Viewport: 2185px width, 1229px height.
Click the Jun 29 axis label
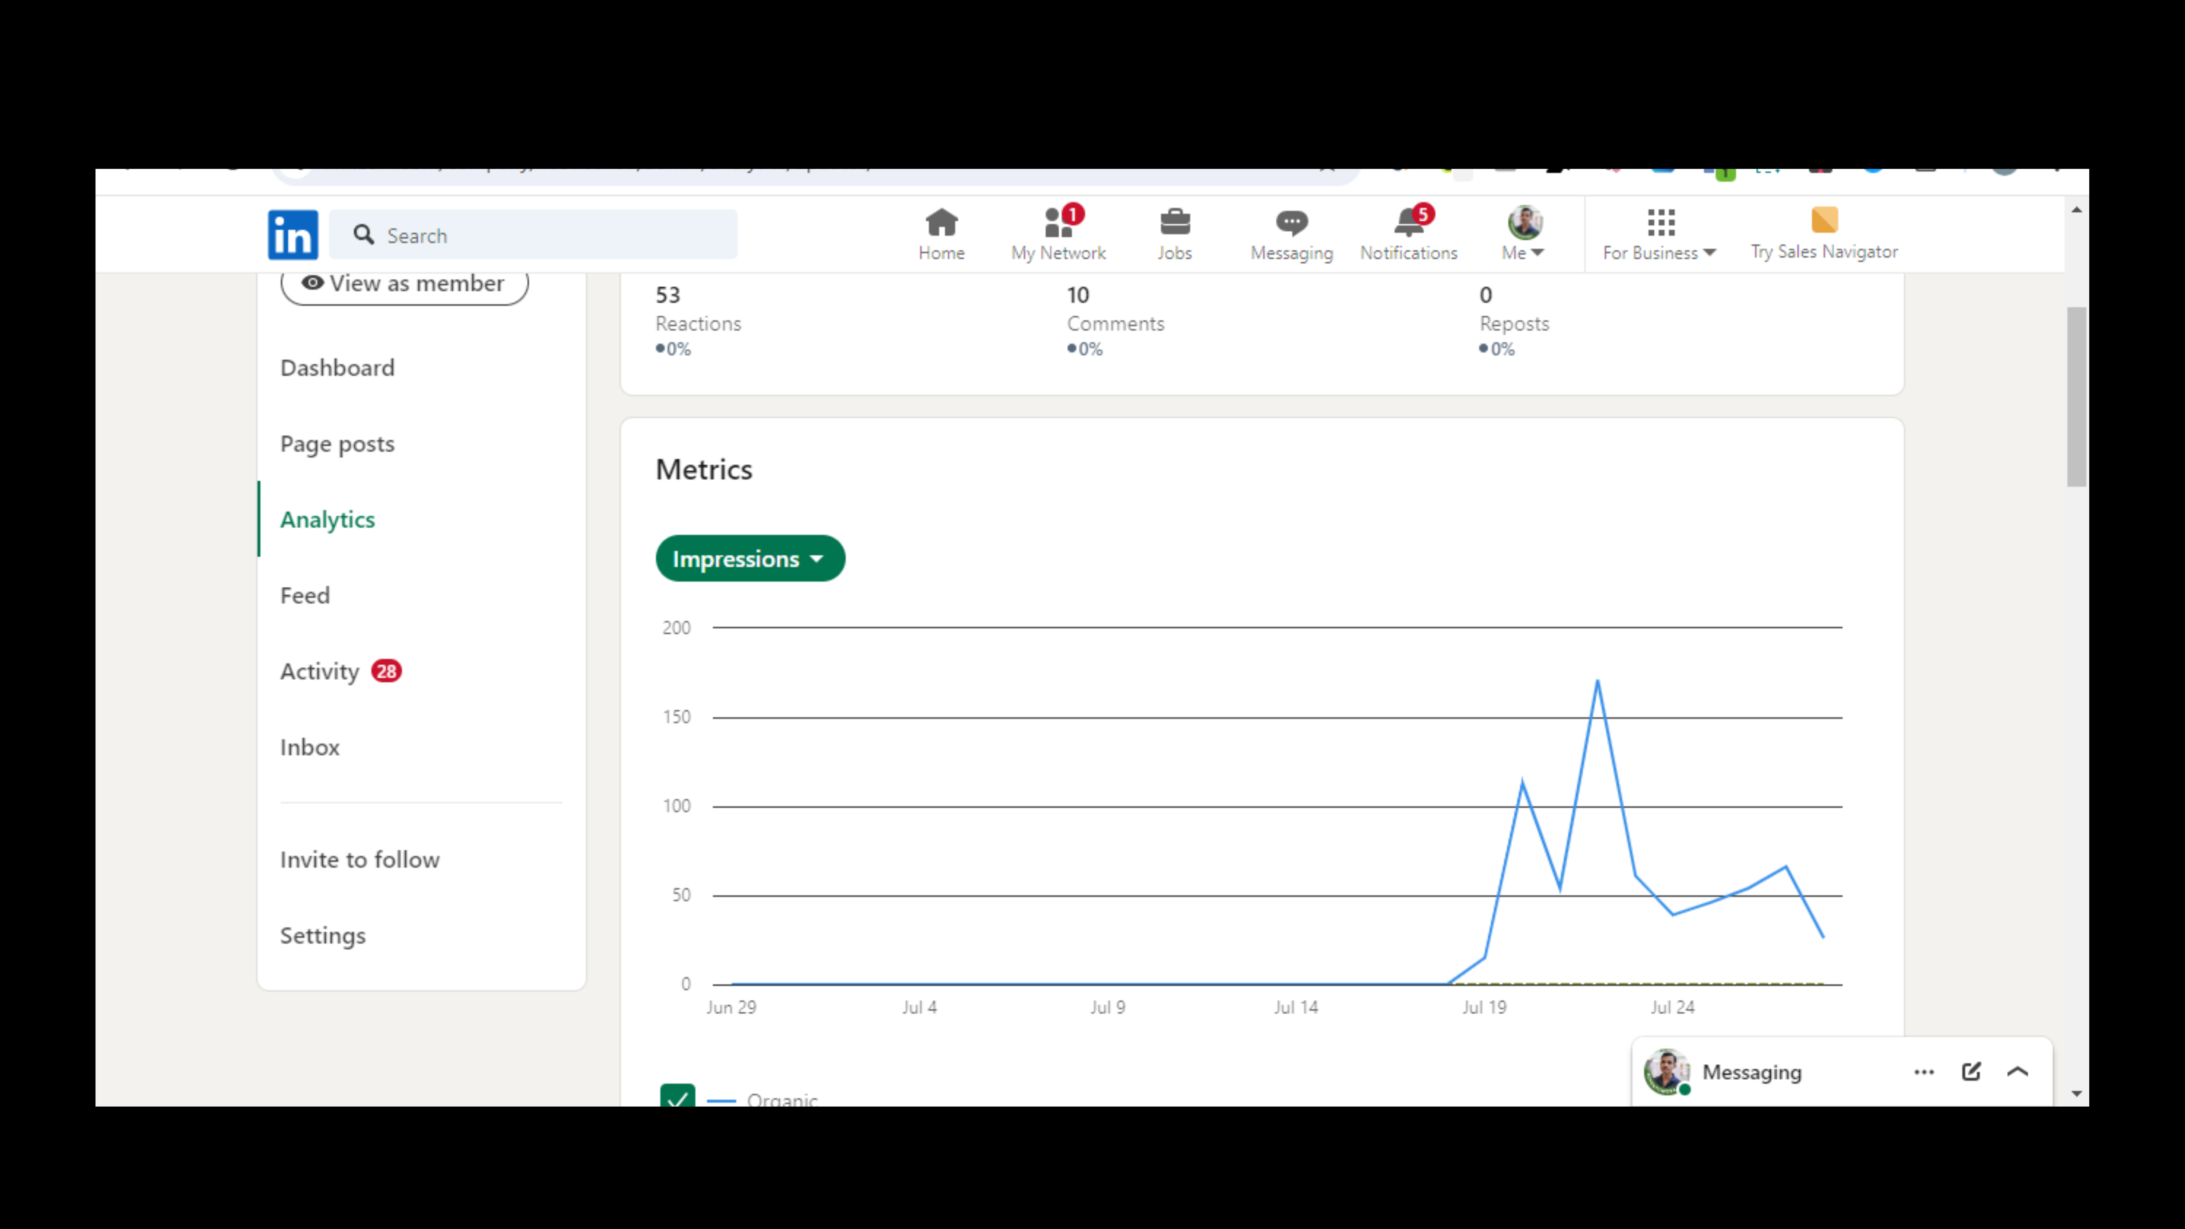click(731, 1008)
